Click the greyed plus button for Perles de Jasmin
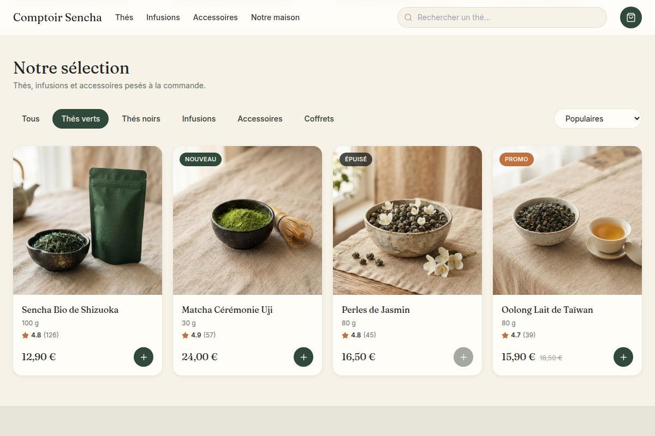This screenshot has height=436, width=655. 463,357
